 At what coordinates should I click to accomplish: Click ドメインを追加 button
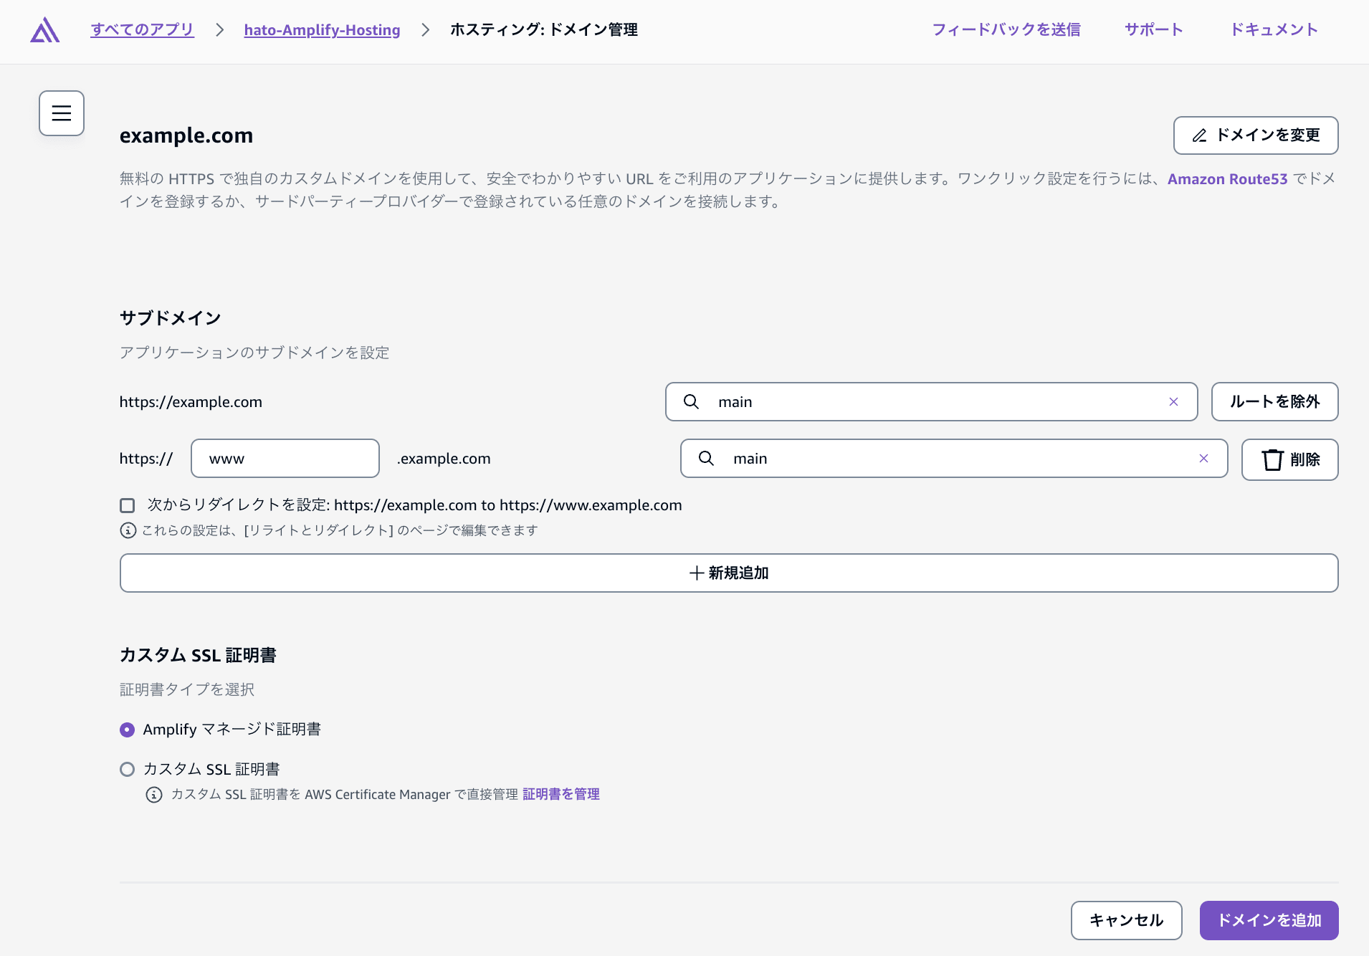[x=1269, y=920]
